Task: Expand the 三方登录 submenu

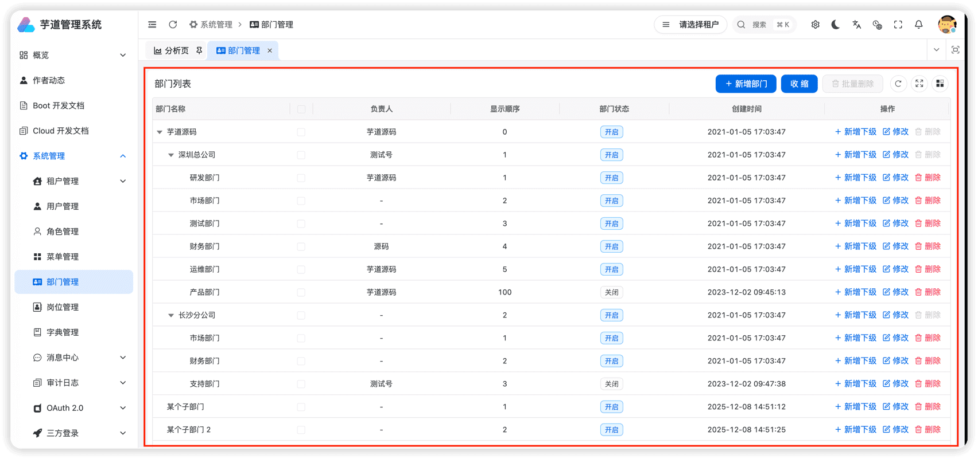Action: point(73,433)
